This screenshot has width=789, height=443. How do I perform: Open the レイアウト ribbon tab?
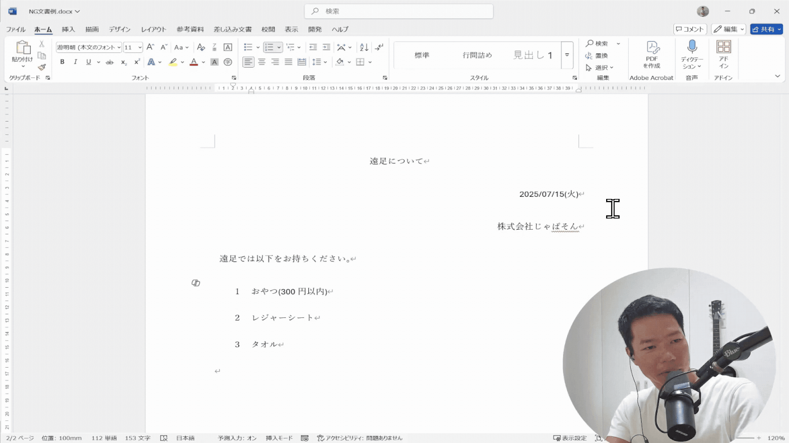pos(154,29)
